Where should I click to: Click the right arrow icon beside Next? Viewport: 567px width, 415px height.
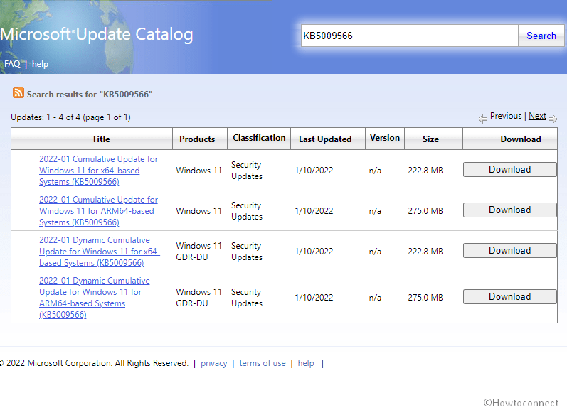(x=553, y=118)
